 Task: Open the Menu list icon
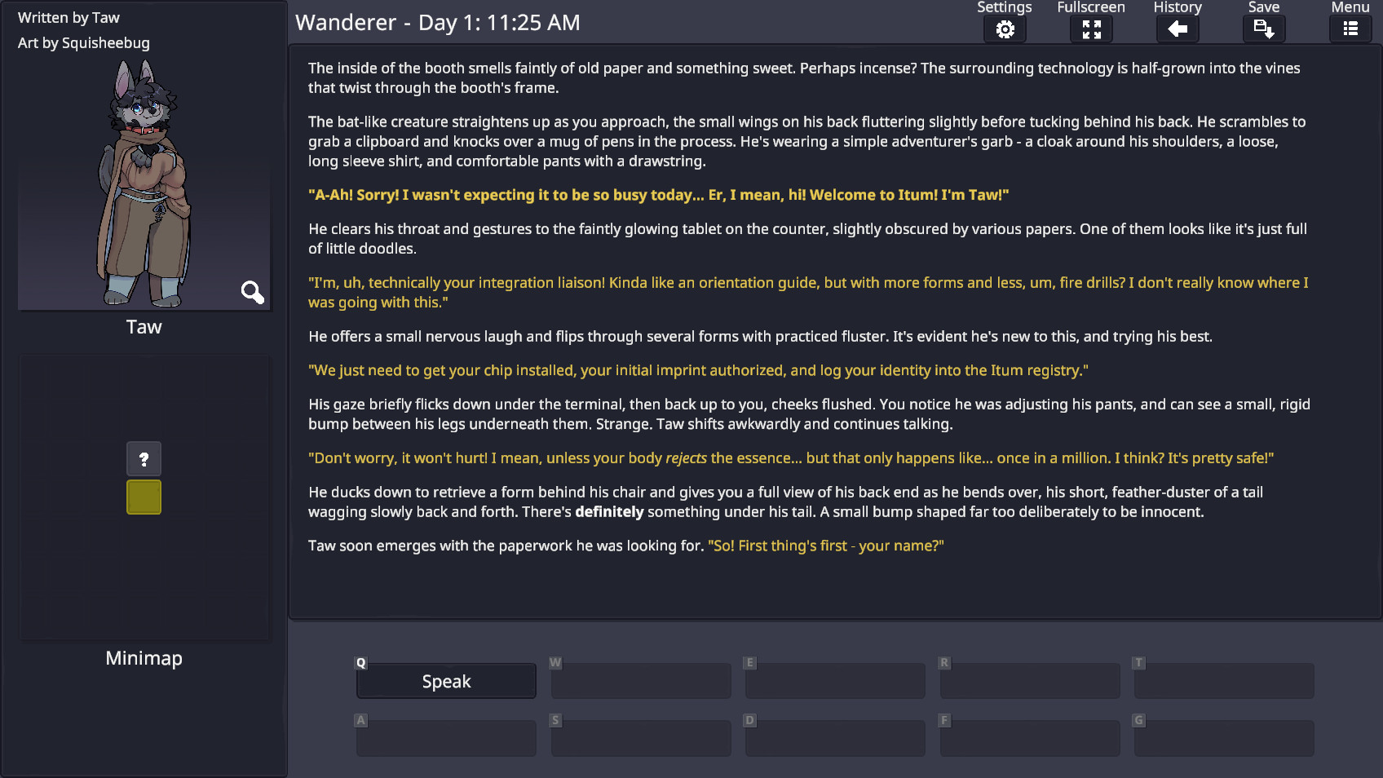coord(1350,29)
